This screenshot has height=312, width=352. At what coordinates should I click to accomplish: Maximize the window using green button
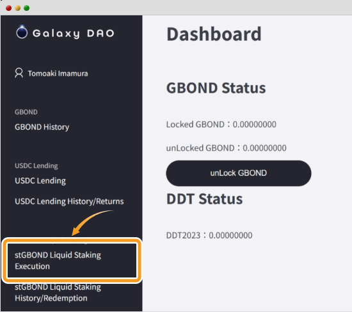point(26,8)
